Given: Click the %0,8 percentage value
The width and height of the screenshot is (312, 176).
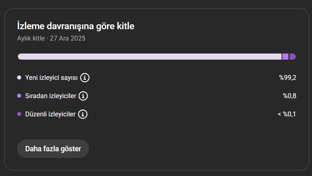Looking at the screenshot, I should (x=290, y=96).
